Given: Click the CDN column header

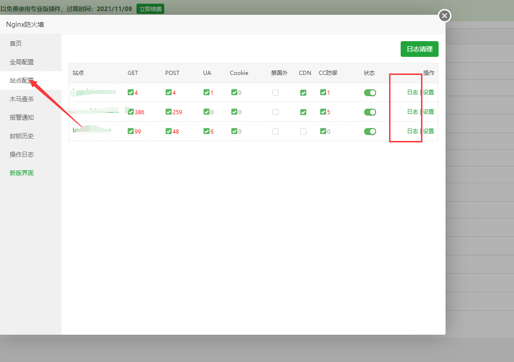Looking at the screenshot, I should click(305, 73).
